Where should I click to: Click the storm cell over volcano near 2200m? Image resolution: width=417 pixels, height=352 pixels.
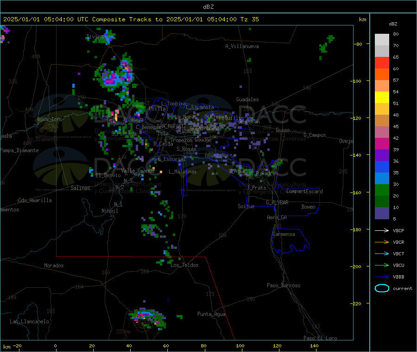coord(147,319)
